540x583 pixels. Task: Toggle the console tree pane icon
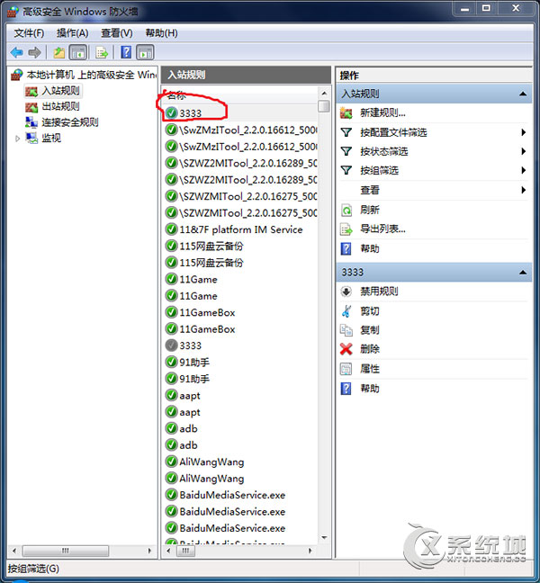pyautogui.click(x=78, y=52)
